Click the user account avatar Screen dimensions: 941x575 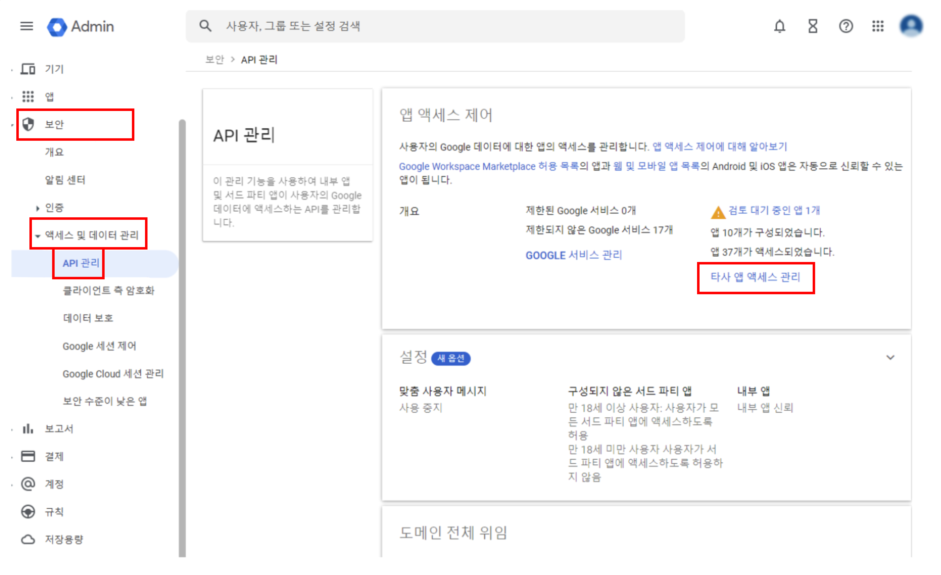[911, 26]
